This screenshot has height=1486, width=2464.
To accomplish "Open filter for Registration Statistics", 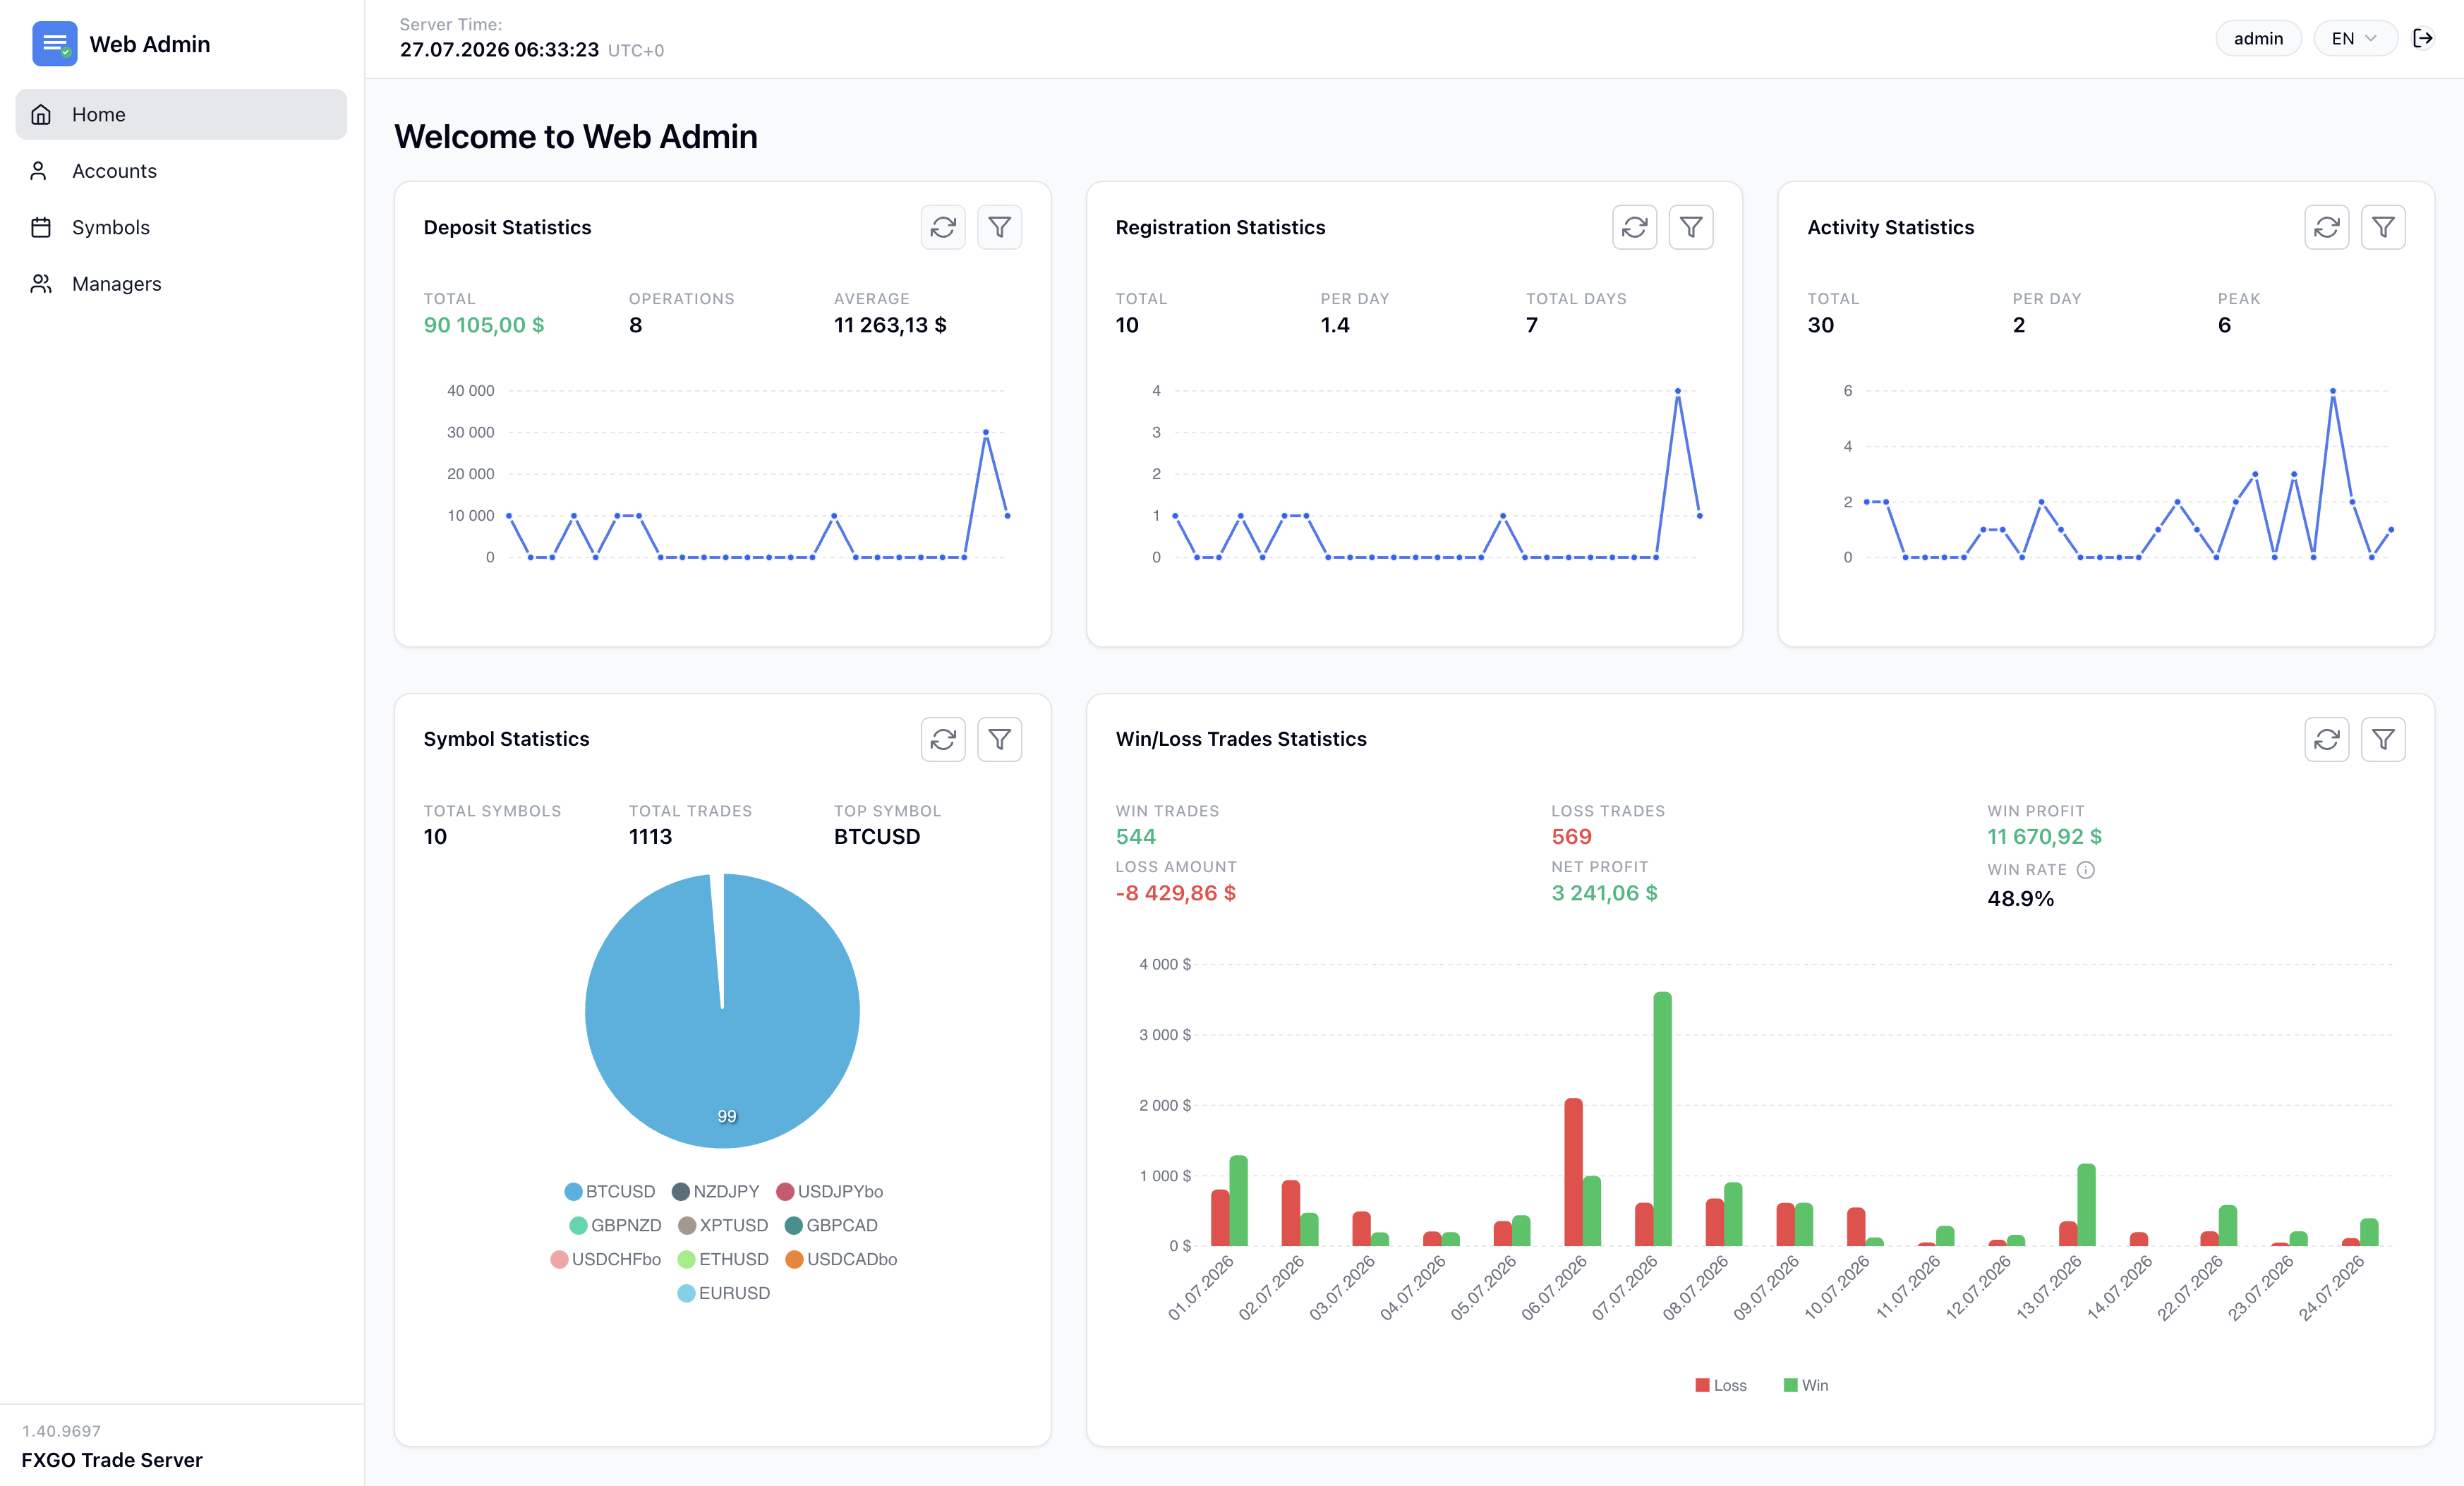I will [1691, 227].
